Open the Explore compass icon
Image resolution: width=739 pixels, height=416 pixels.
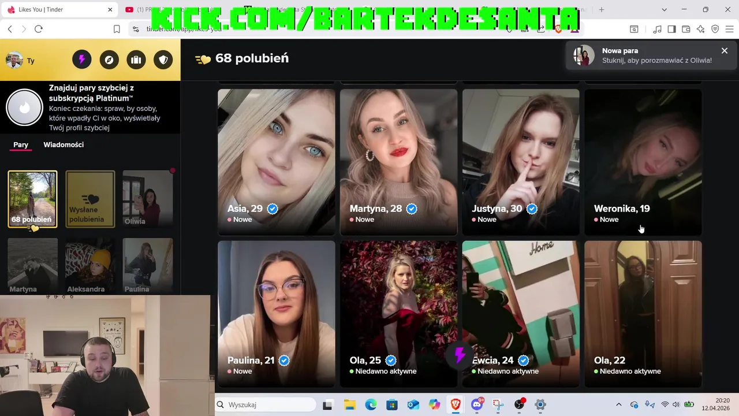pos(109,60)
